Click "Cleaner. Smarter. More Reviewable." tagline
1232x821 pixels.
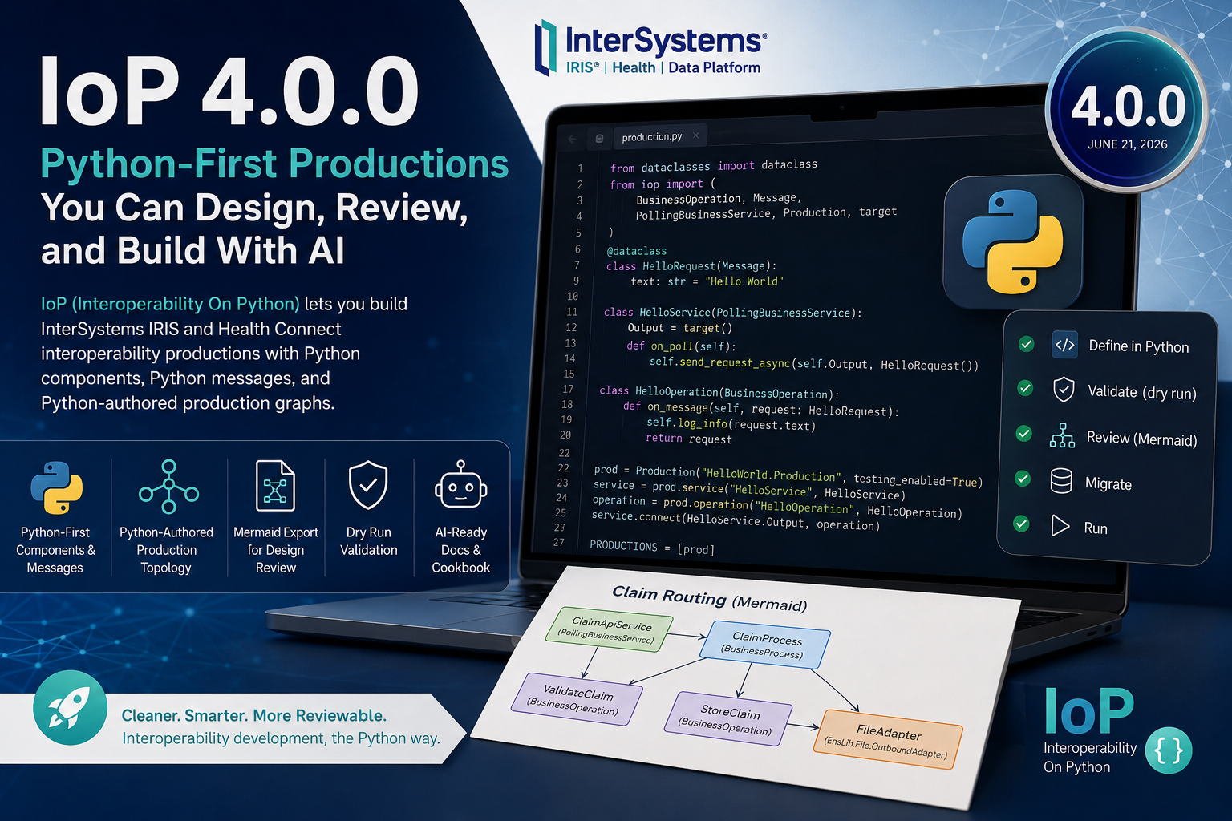pyautogui.click(x=253, y=716)
